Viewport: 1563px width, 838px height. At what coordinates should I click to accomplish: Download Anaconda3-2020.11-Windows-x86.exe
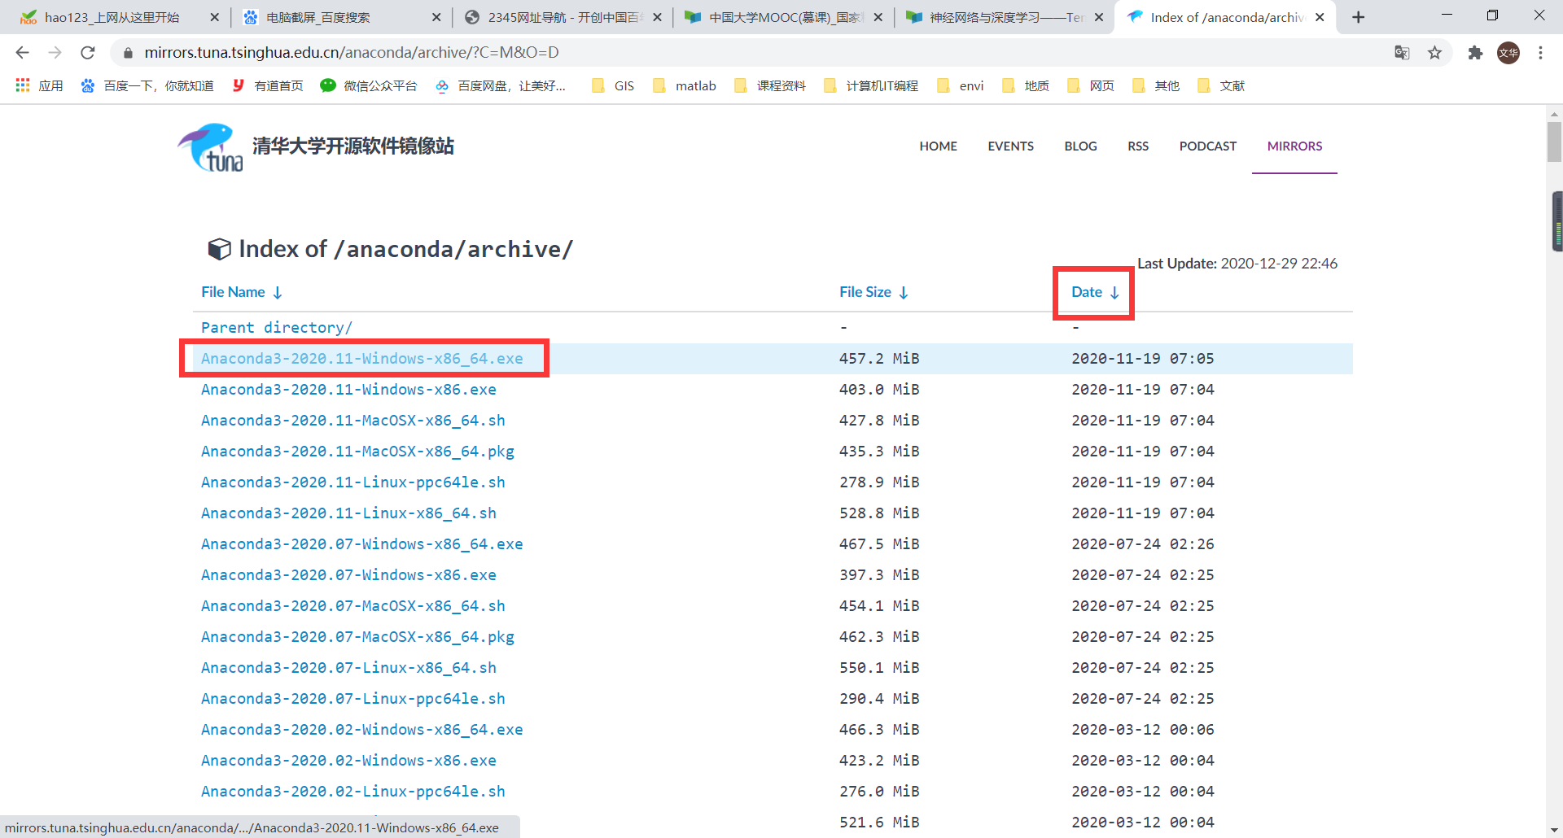coord(348,390)
